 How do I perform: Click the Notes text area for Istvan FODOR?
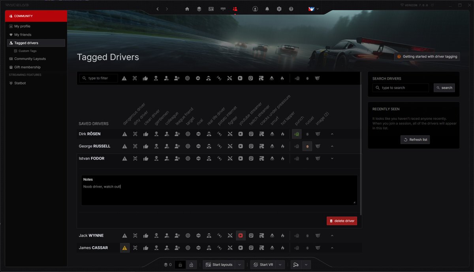tap(219, 190)
